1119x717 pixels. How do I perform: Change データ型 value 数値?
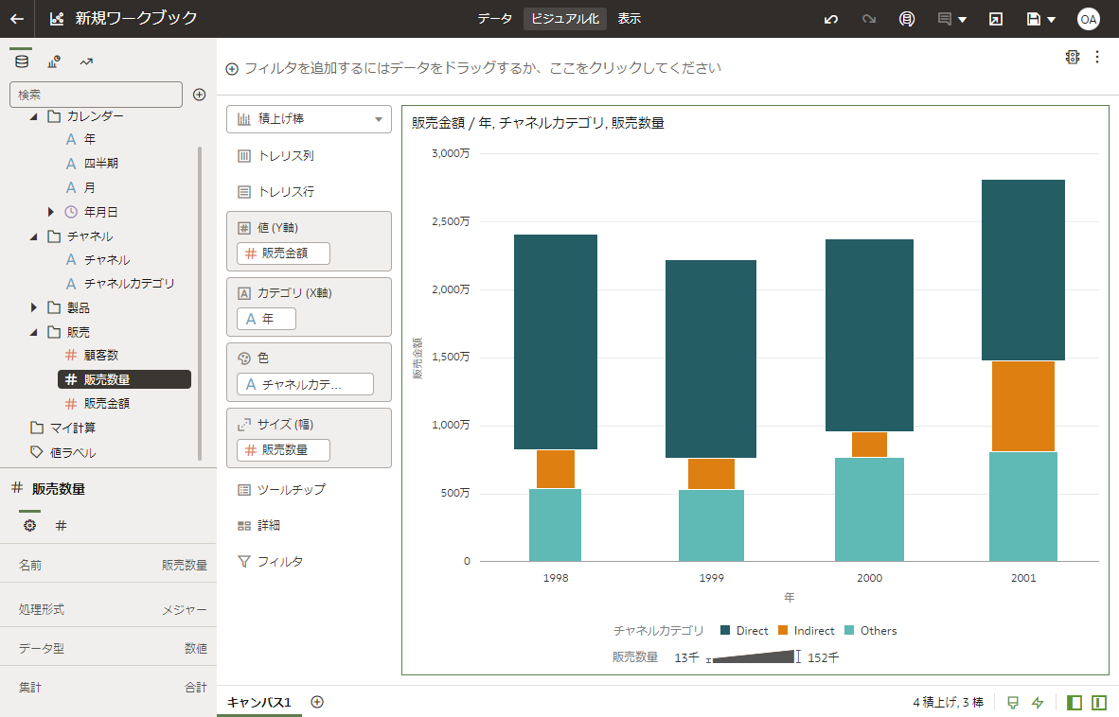point(196,649)
